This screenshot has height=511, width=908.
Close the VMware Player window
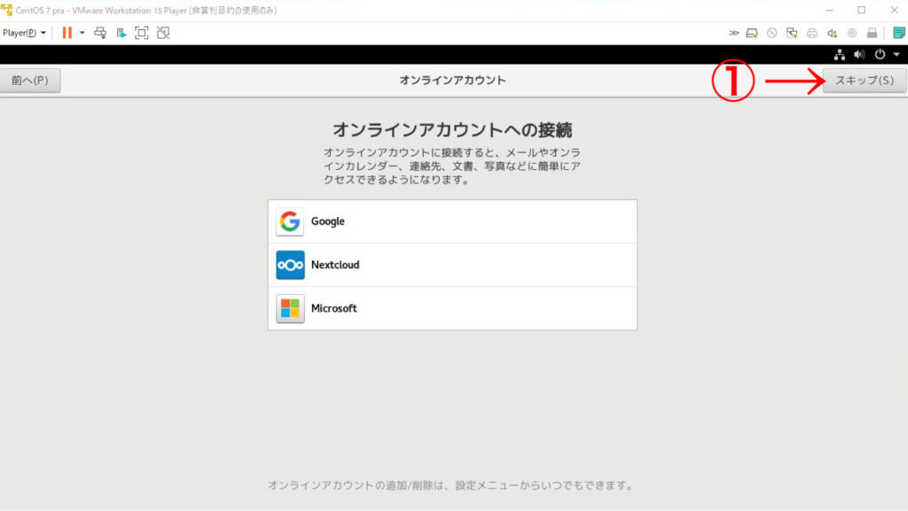click(x=894, y=11)
